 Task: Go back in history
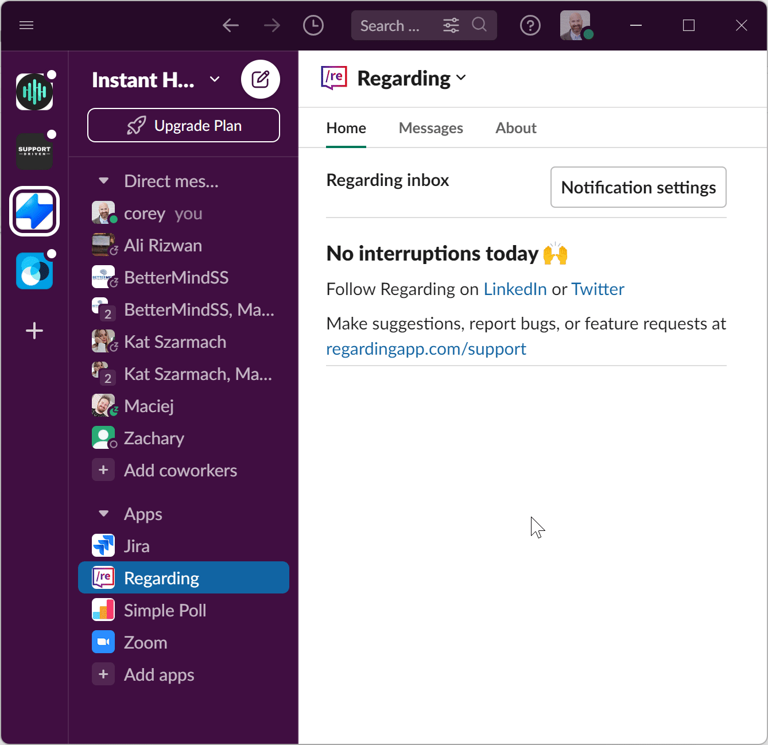(x=231, y=25)
